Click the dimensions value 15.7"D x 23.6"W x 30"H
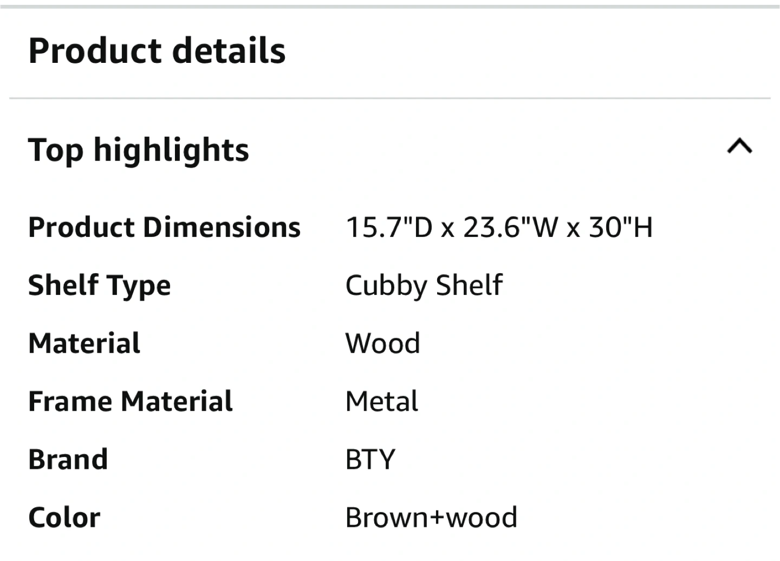 (x=499, y=227)
